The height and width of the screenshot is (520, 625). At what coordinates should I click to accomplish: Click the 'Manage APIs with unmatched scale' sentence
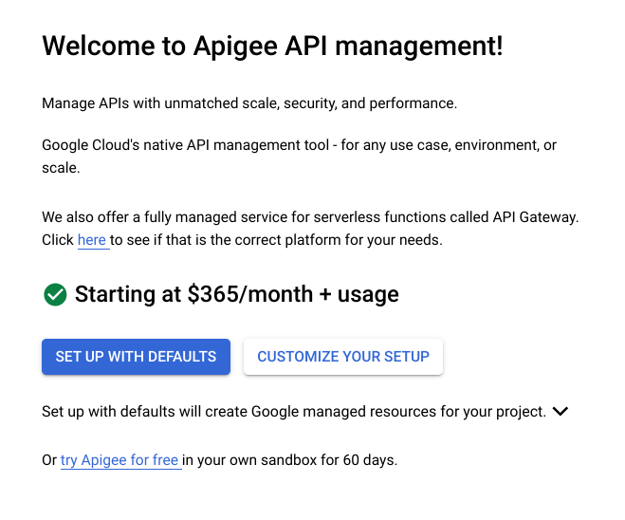[249, 103]
